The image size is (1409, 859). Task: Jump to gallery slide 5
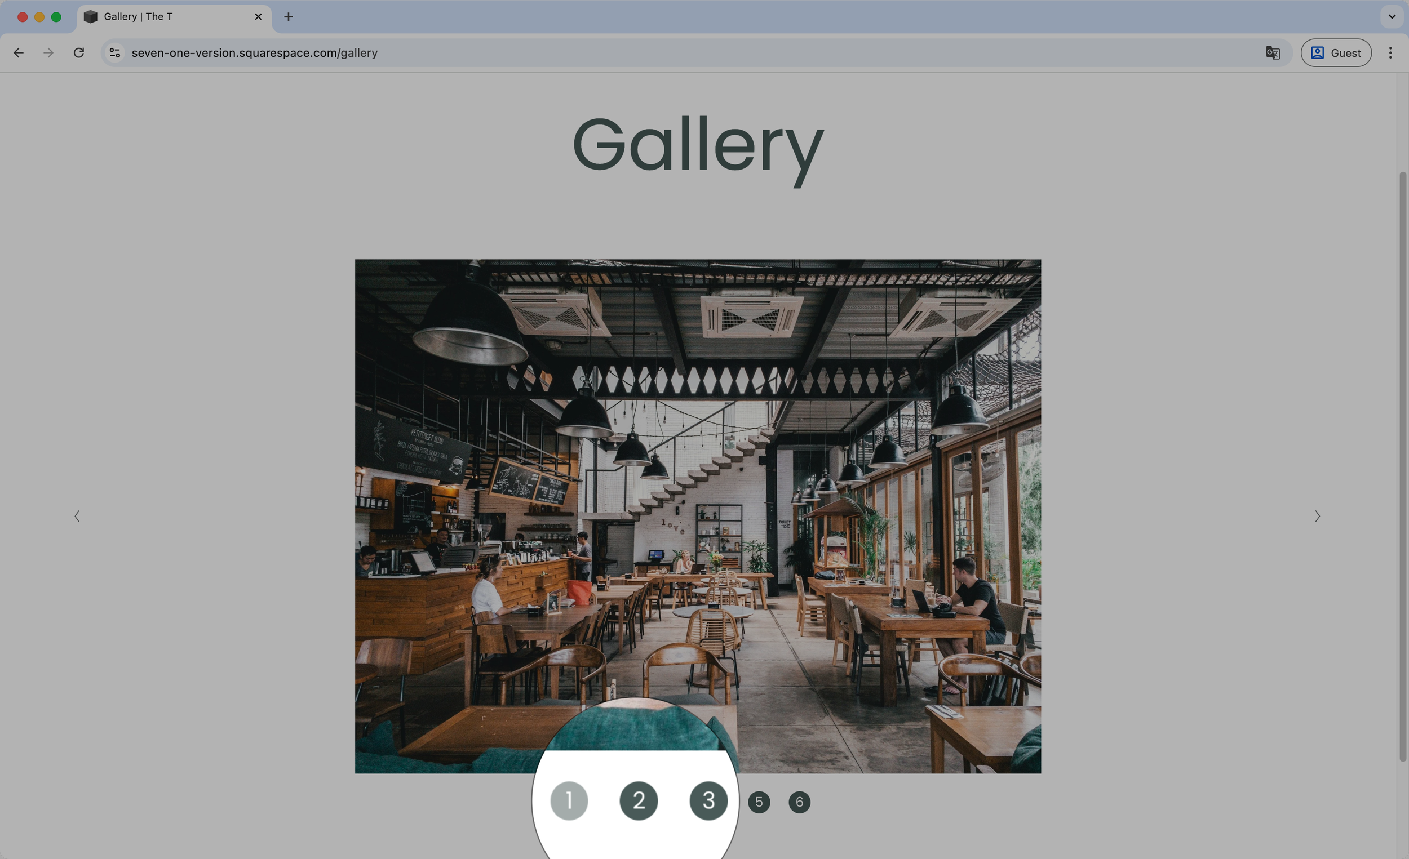pyautogui.click(x=759, y=802)
